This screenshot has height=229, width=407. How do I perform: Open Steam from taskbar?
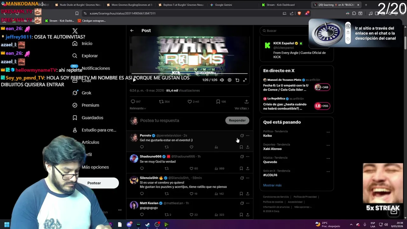[x=148, y=225]
